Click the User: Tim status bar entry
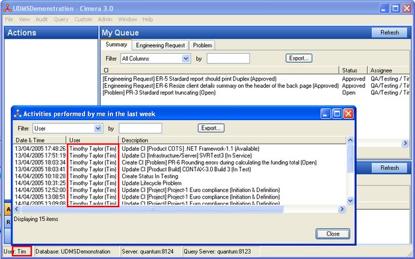The image size is (415, 259). pos(17,251)
